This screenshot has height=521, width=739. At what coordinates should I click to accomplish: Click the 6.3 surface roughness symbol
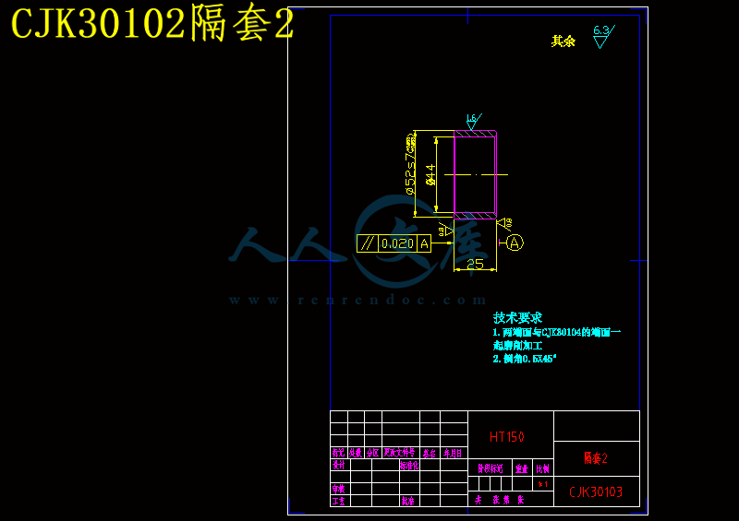(x=603, y=37)
